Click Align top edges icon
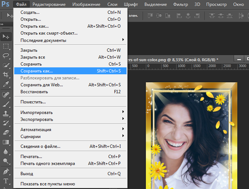This screenshot has height=189, width=249. click(x=150, y=16)
